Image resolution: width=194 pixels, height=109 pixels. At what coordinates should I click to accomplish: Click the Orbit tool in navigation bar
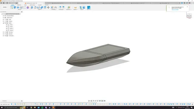[x=89, y=101]
